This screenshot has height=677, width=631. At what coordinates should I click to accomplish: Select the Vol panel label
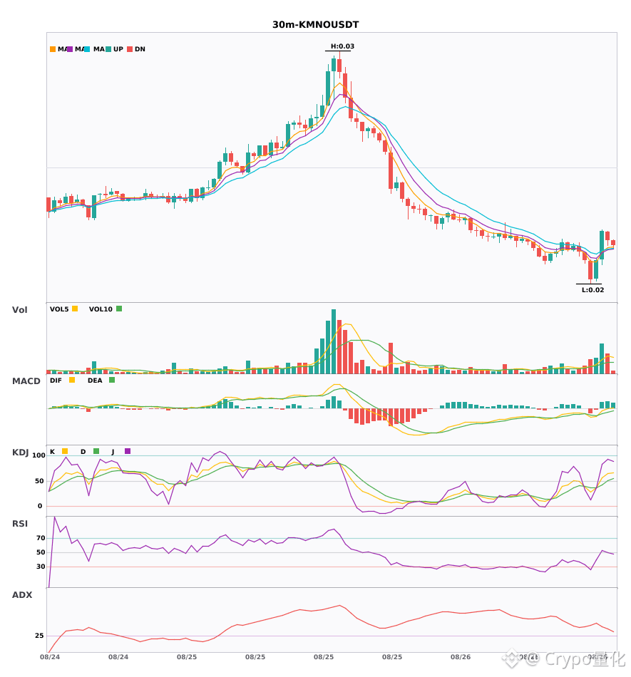click(19, 310)
